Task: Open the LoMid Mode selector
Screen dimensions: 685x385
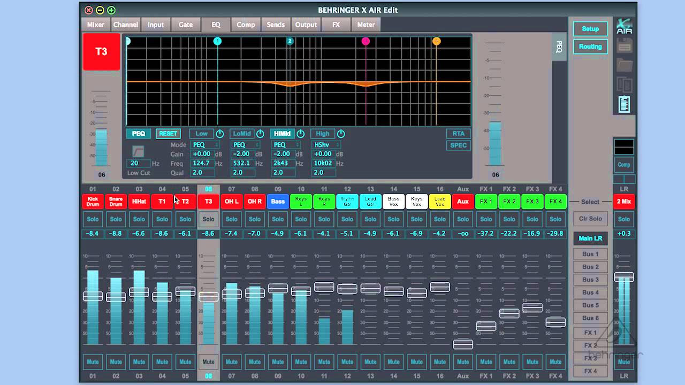Action: pyautogui.click(x=246, y=145)
